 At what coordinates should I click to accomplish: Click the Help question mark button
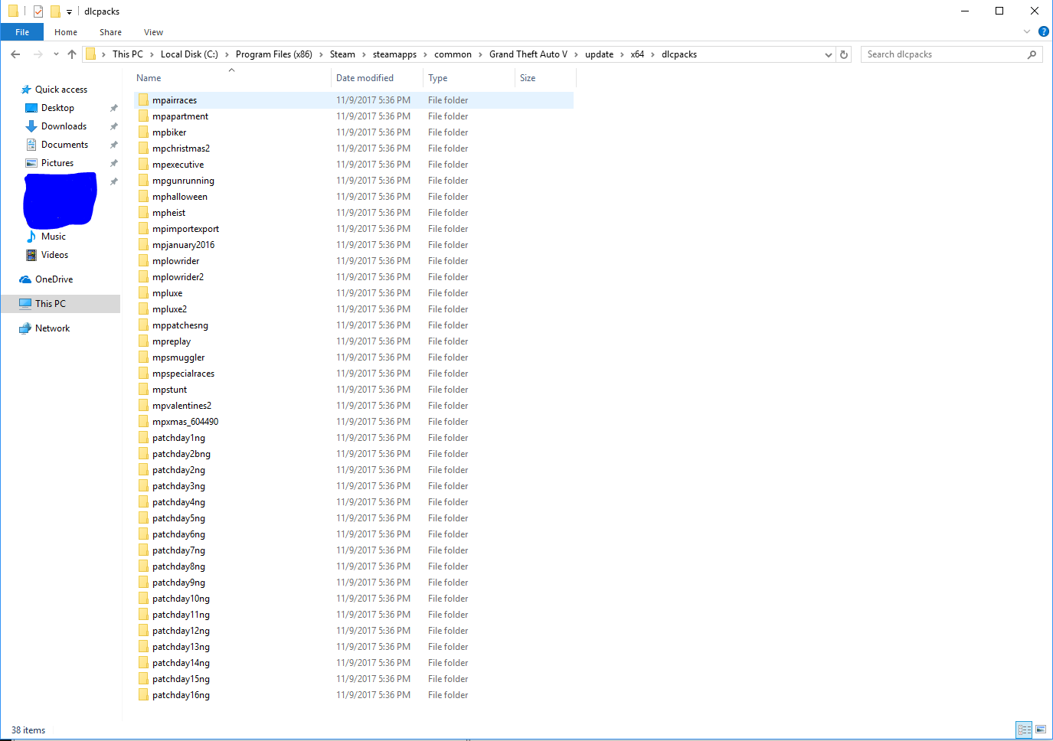click(x=1043, y=31)
